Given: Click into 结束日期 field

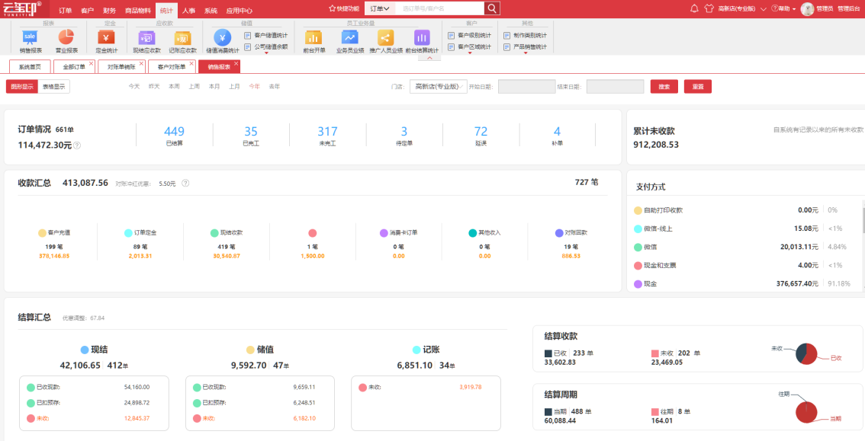Looking at the screenshot, I should click(x=615, y=86).
